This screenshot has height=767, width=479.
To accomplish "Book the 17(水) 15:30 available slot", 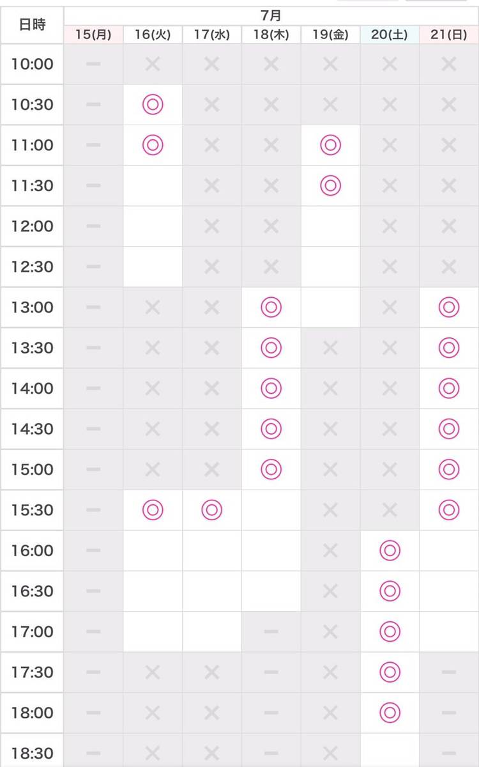I will [x=211, y=510].
